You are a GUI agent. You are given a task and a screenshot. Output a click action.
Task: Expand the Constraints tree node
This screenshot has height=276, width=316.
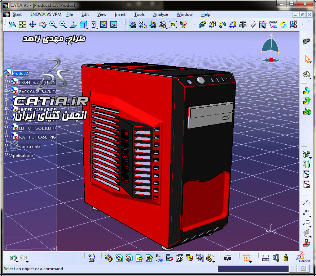(6, 145)
